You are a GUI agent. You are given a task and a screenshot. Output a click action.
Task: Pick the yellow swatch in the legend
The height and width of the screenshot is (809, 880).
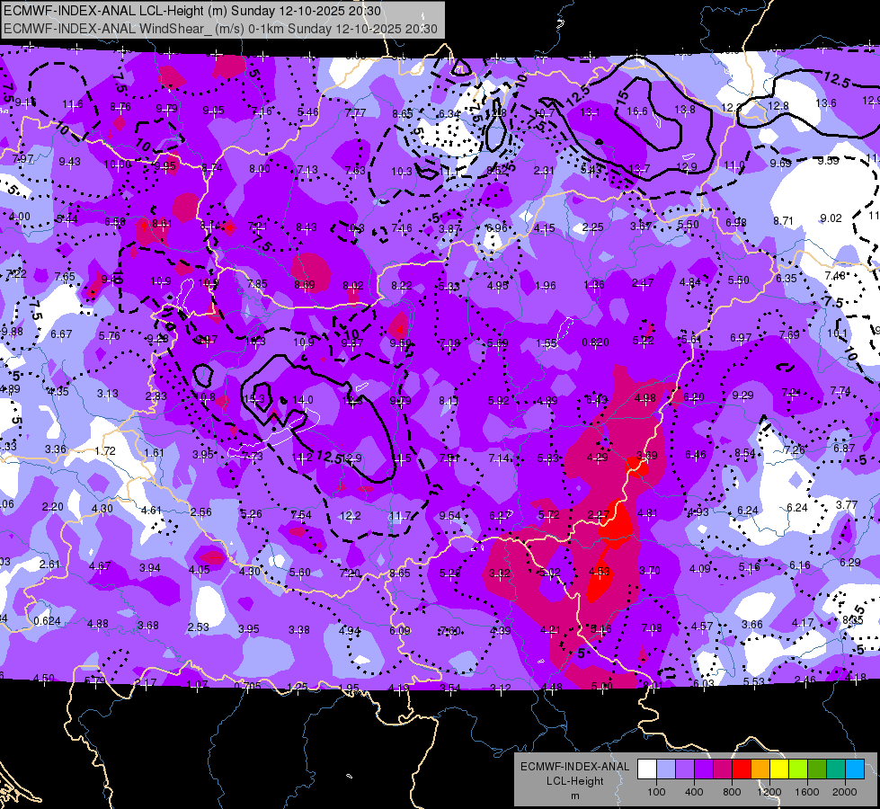[779, 769]
